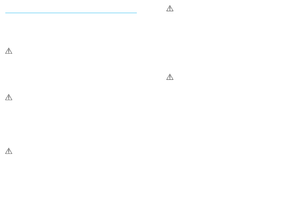This screenshot has width=303, height=200.
Task: Click the midpoint of the blue header line
Action: [71, 13]
